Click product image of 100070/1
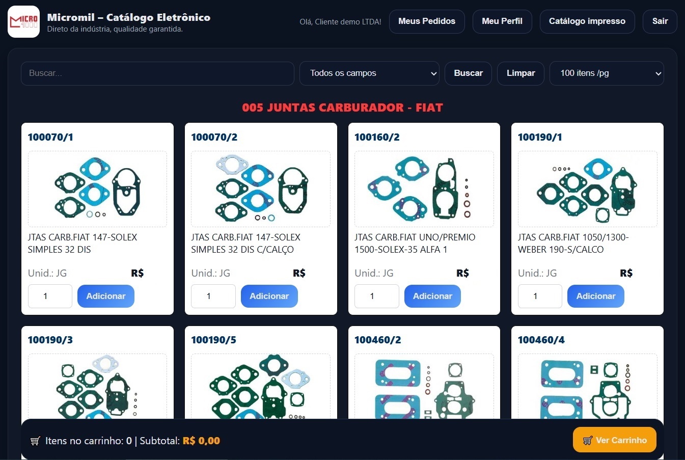Image resolution: width=685 pixels, height=460 pixels. click(x=97, y=189)
